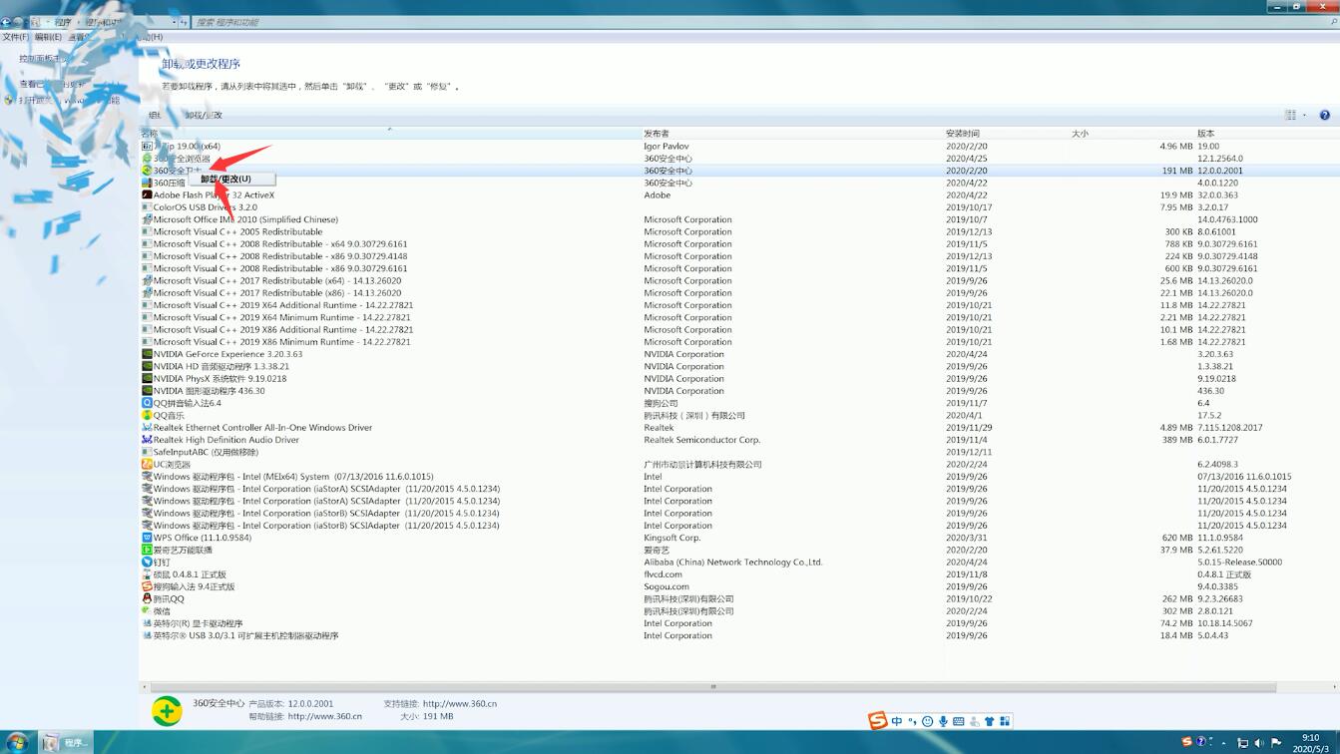Click publisher Alibaba (China) Network Technology Co.,Ltd.
The height and width of the screenshot is (754, 1340).
pos(733,562)
